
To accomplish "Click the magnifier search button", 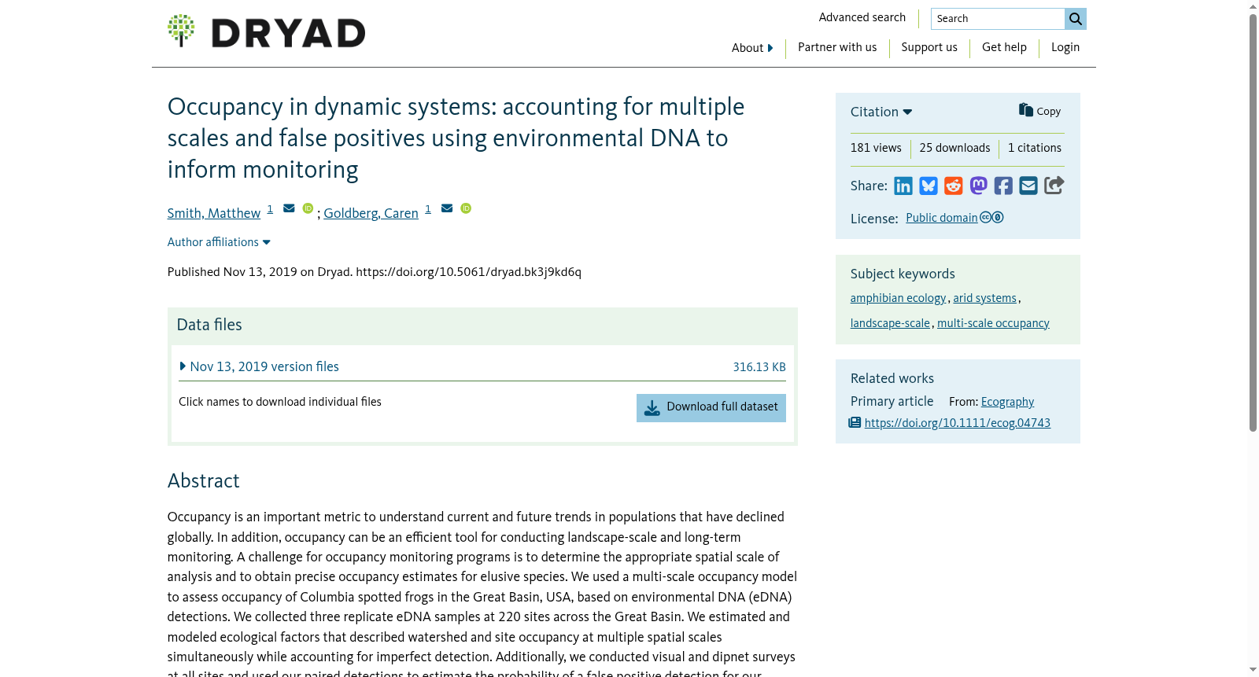I will coord(1076,19).
